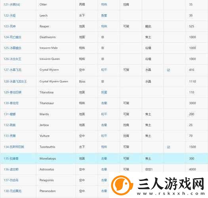The image size is (208, 198).
Task: Click the value 35 in Otter row
Action: click(x=191, y=4)
